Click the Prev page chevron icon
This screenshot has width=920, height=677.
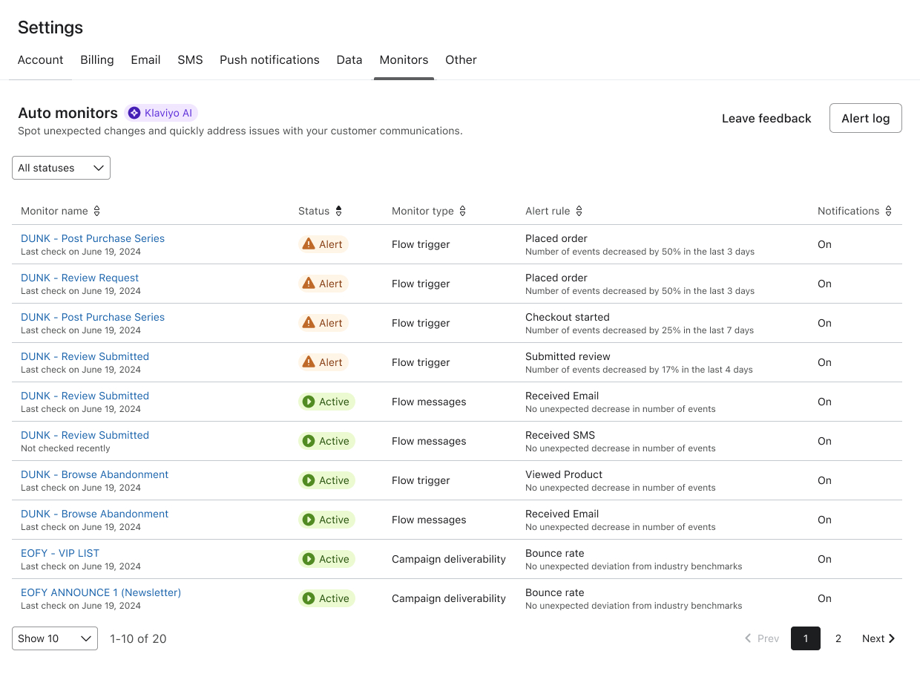tap(749, 638)
